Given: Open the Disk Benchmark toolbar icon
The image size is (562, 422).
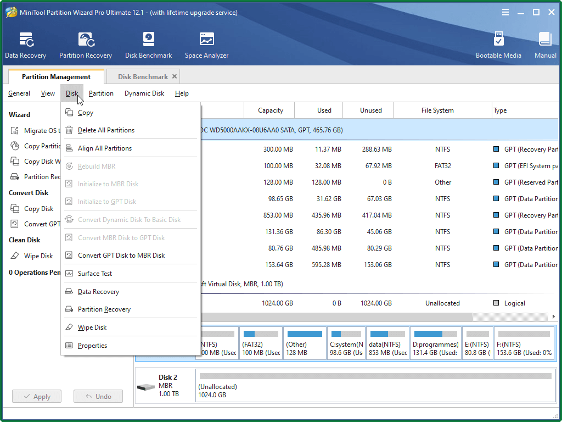Looking at the screenshot, I should point(148,40).
